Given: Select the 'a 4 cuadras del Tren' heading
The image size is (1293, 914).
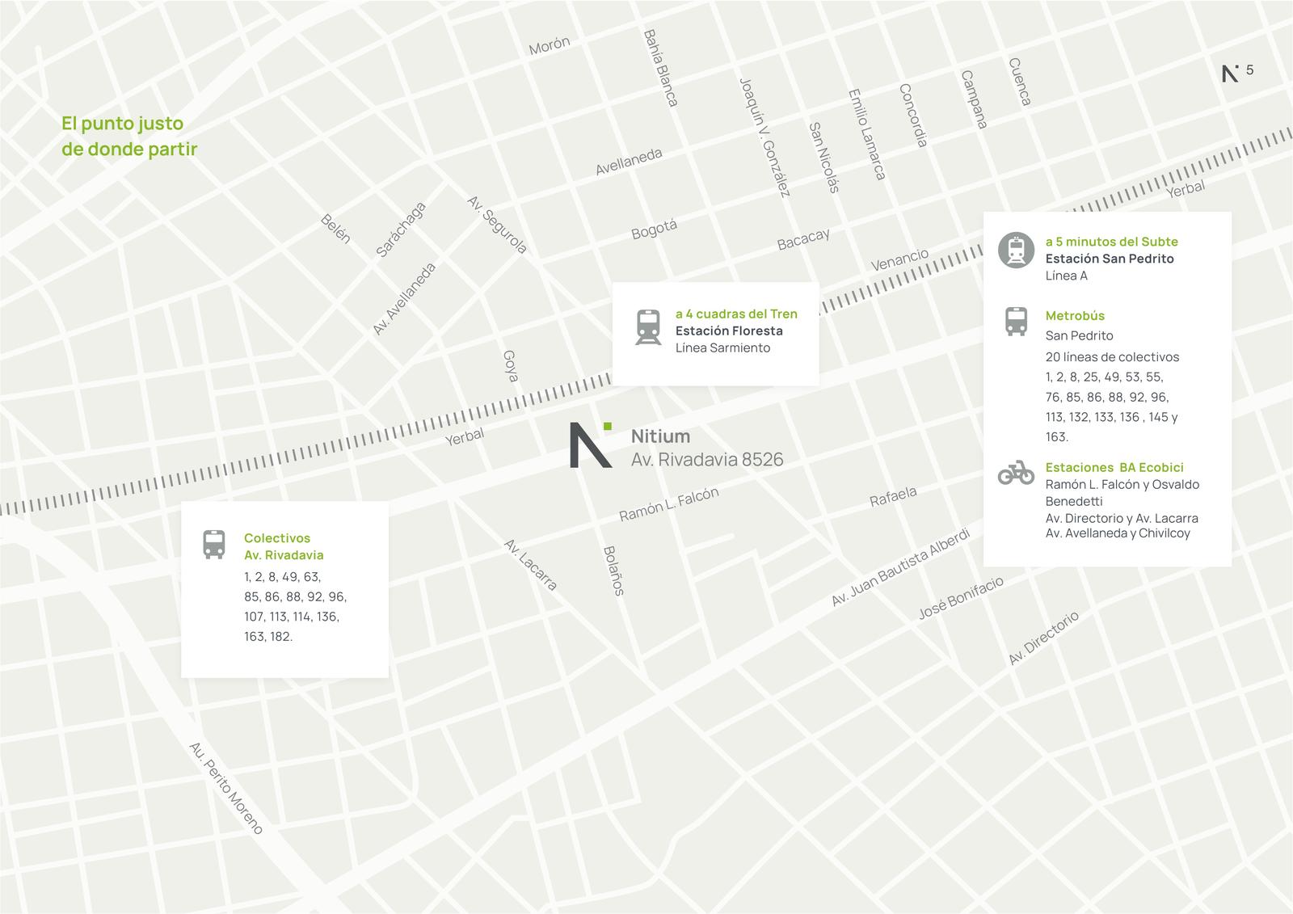Looking at the screenshot, I should (736, 314).
